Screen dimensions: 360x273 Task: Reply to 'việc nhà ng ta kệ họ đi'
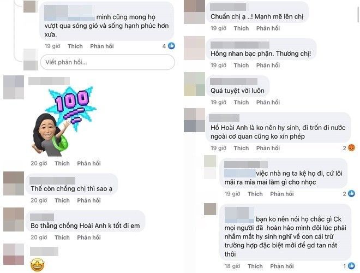point(281,194)
